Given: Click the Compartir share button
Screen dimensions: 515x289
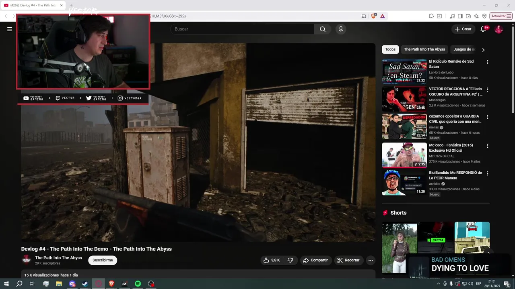Looking at the screenshot, I should pos(315,260).
